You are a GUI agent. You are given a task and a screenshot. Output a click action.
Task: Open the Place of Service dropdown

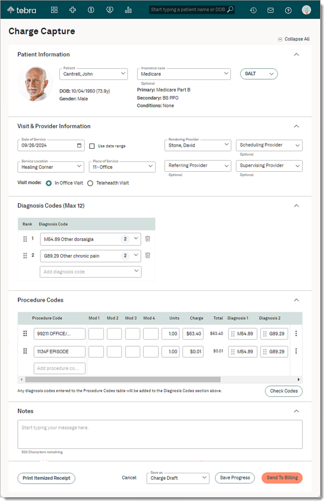pyautogui.click(x=122, y=167)
